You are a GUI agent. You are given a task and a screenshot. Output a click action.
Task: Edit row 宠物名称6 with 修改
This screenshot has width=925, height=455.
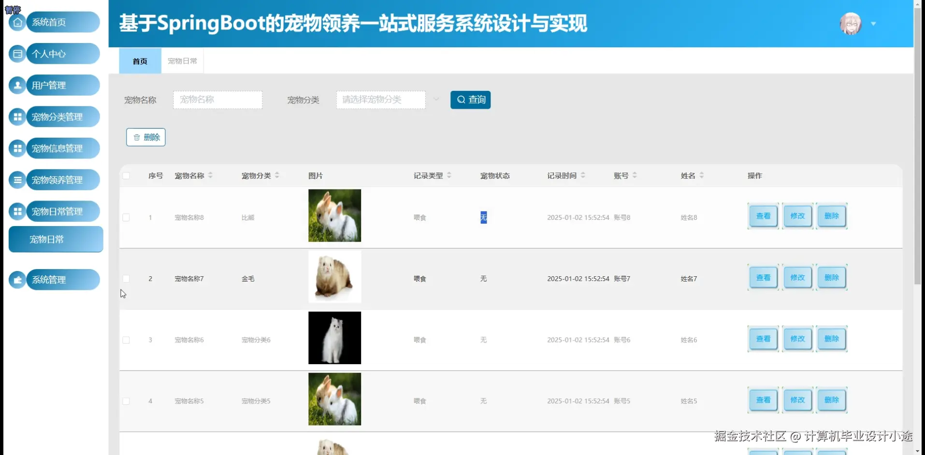pos(797,339)
